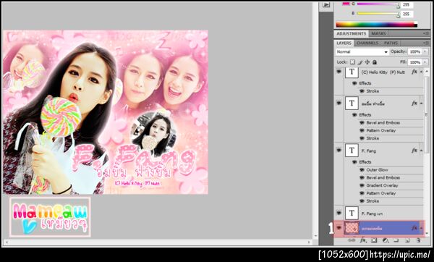The image size is (434, 262).
Task: Click the Opacity 100% field
Action: tap(415, 51)
